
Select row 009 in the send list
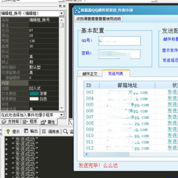[x=131, y=130]
